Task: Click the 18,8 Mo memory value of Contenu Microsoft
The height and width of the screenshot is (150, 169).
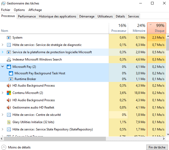Action: pyautogui.click(x=140, y=93)
